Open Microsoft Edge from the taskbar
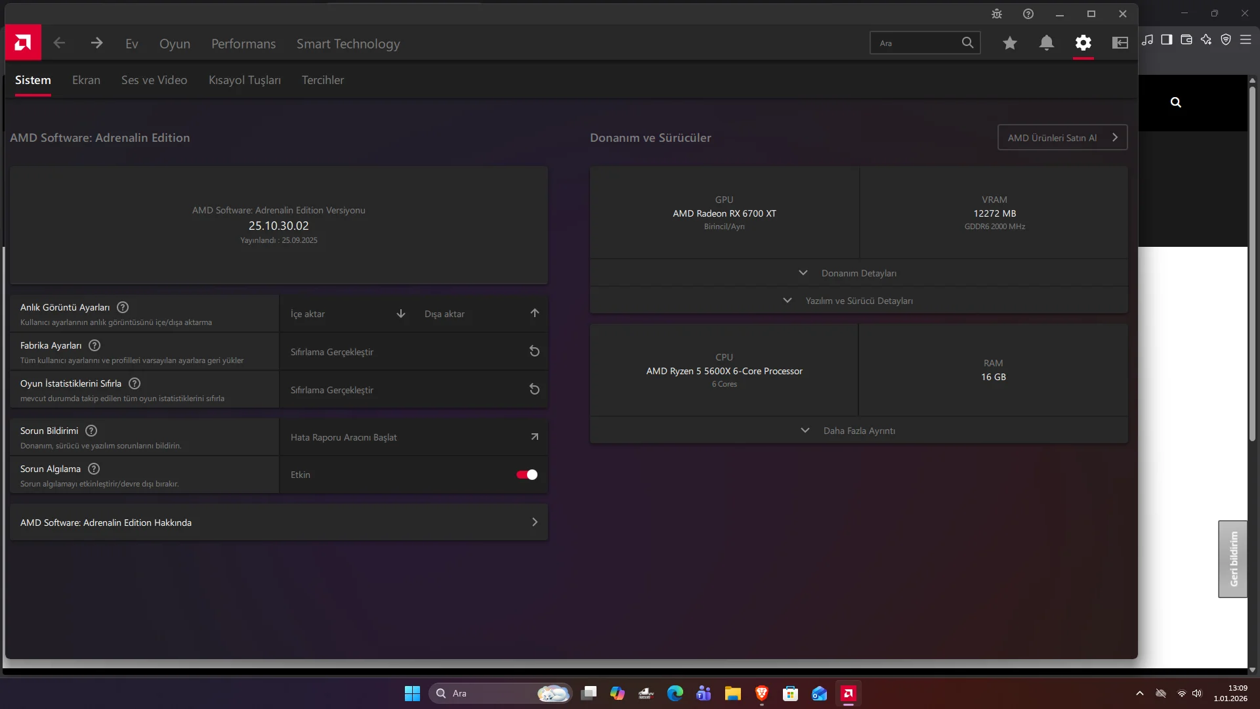Image resolution: width=1260 pixels, height=709 pixels. click(x=675, y=693)
